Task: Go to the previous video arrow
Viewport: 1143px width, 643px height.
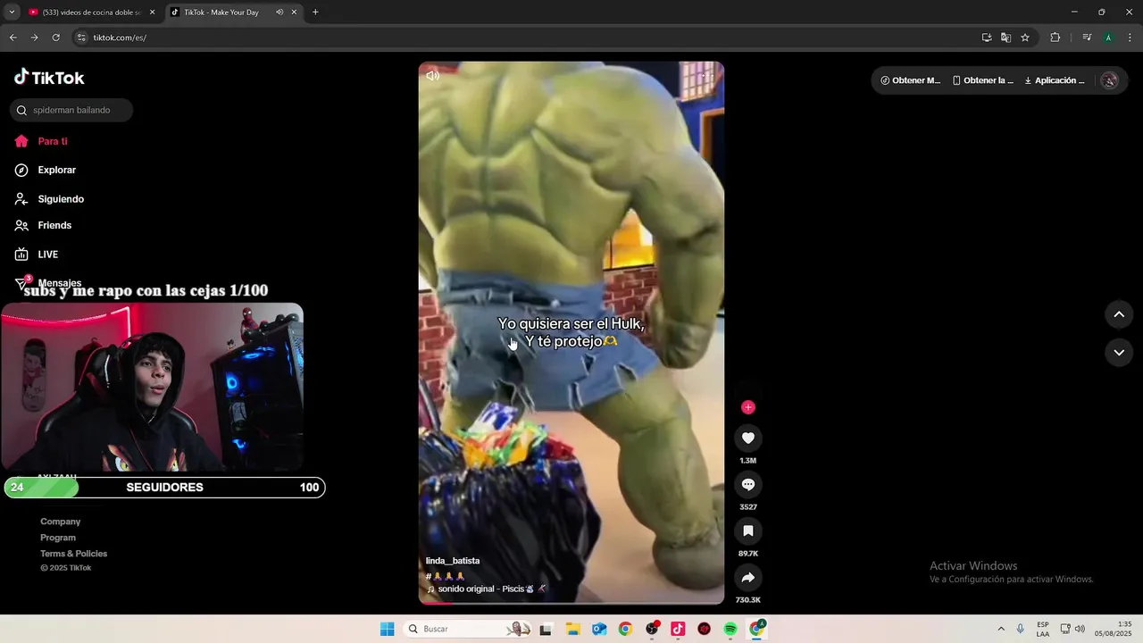Action: (1119, 314)
